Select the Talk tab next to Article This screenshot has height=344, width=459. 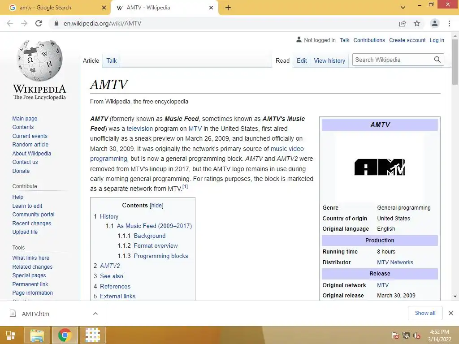coord(112,60)
